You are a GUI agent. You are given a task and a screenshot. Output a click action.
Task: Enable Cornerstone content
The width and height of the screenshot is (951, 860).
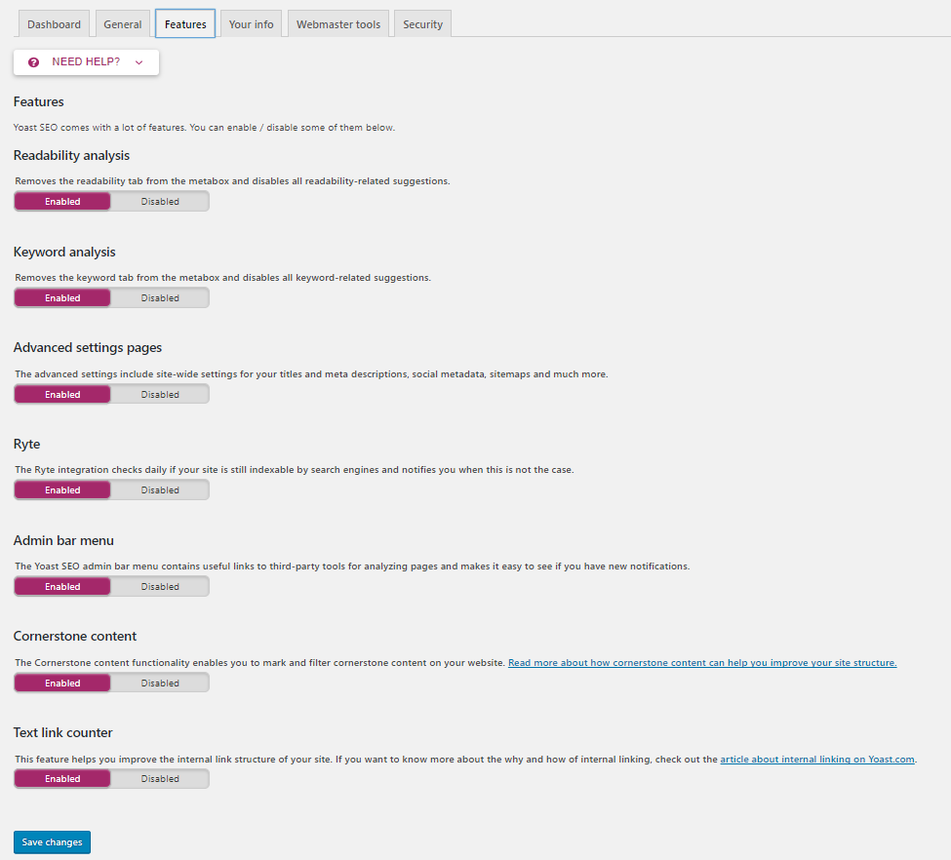coord(62,683)
